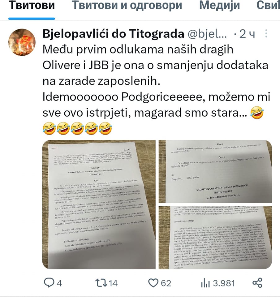Open the @bjel... username handle
The image size is (280, 297).
[x=207, y=34]
